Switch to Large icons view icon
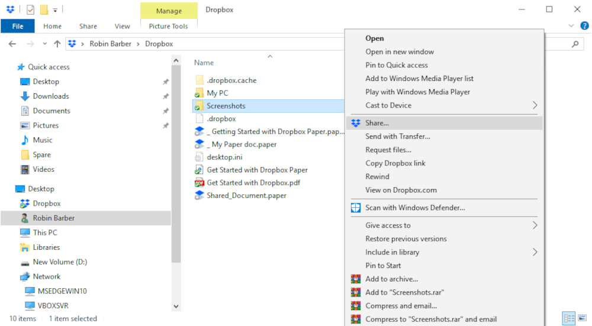592x326 pixels. coord(582,318)
